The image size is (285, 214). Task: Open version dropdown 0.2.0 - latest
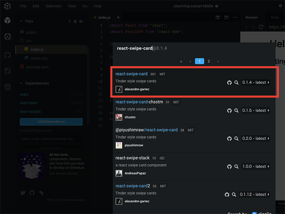(x=256, y=138)
